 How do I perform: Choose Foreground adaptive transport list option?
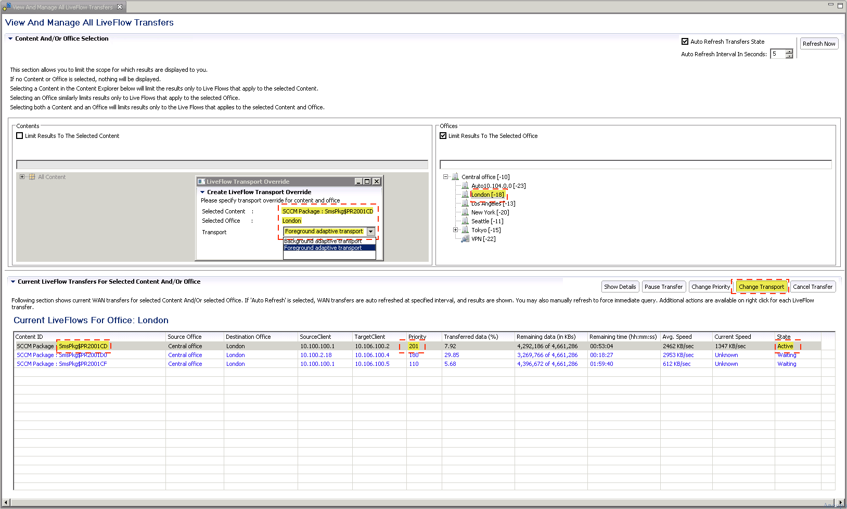click(329, 248)
